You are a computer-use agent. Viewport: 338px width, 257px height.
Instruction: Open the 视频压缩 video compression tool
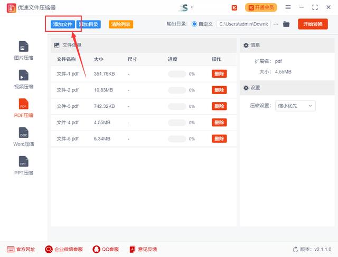(23, 79)
